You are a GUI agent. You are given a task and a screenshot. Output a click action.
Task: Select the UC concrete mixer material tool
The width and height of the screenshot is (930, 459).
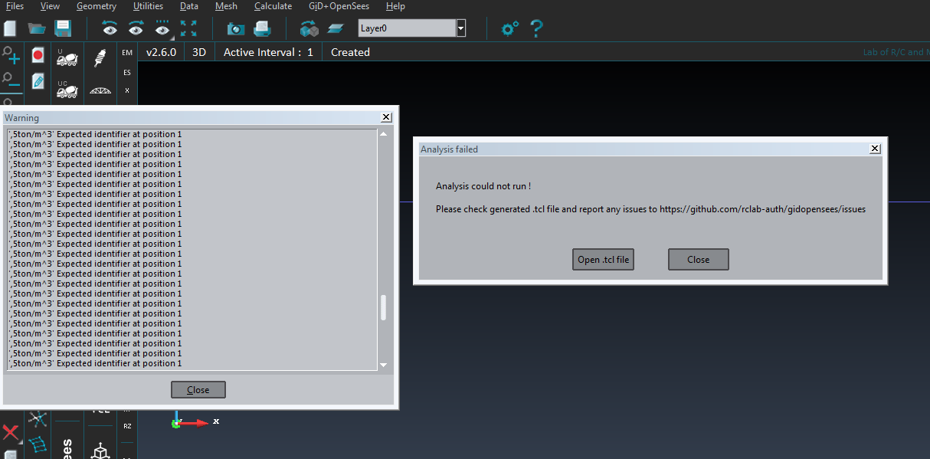(x=67, y=90)
